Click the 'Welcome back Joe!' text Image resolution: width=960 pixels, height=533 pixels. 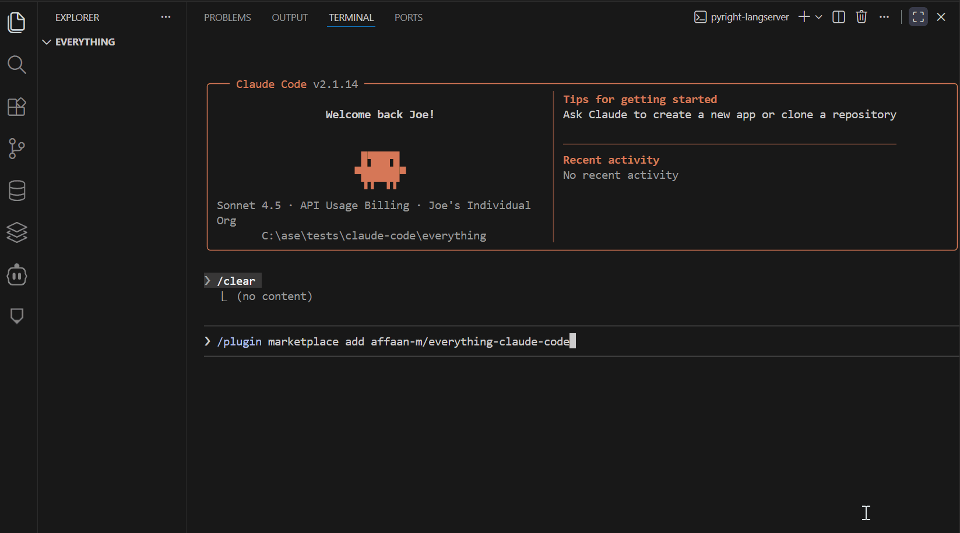(x=380, y=115)
